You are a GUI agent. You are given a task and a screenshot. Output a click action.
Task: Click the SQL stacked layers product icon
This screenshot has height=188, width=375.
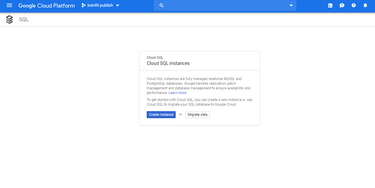[9, 19]
